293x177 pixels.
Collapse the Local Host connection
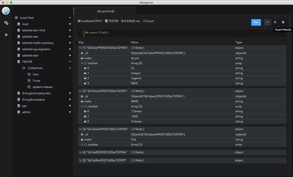pyautogui.click(x=70, y=17)
